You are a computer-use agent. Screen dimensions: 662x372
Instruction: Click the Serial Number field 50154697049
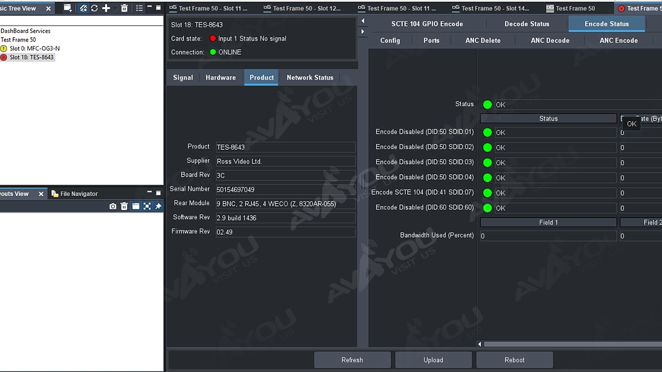pyautogui.click(x=285, y=189)
